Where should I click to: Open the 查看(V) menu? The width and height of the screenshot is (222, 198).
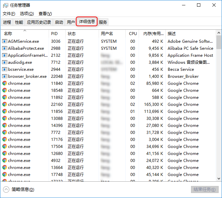click(x=45, y=14)
